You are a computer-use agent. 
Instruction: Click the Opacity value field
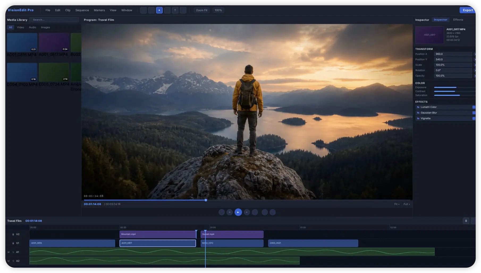453,76
